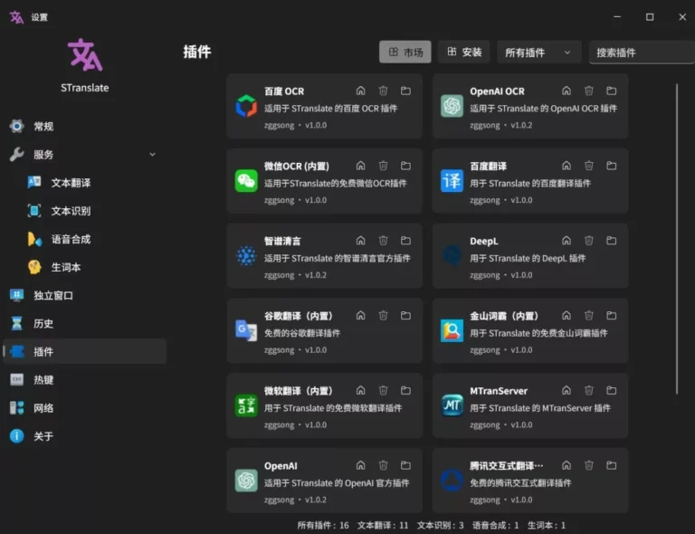Viewport: 695px width, 534px height.
Task: Click the home icon on the 金山词霸 (内置) card
Action: pos(566,316)
